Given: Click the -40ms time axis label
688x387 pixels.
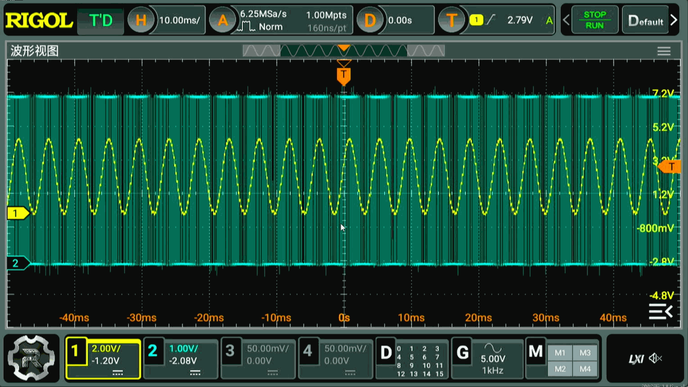Looking at the screenshot, I should [x=74, y=318].
